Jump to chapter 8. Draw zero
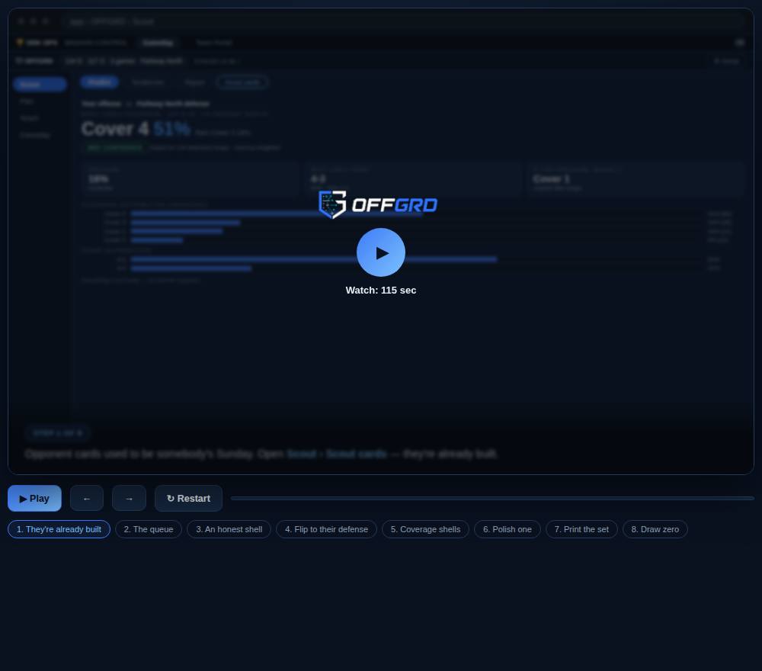Viewport: 762px width, 671px height. coord(655,529)
